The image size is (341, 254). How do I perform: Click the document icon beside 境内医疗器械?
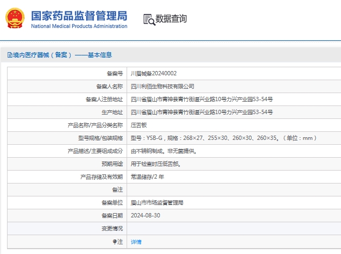click(10, 55)
